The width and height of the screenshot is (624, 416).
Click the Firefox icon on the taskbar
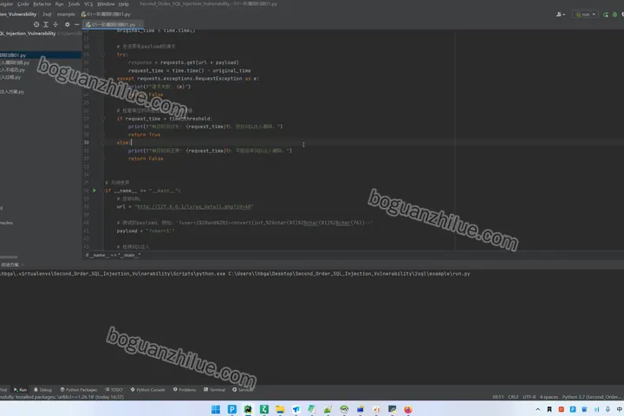tap(408, 409)
